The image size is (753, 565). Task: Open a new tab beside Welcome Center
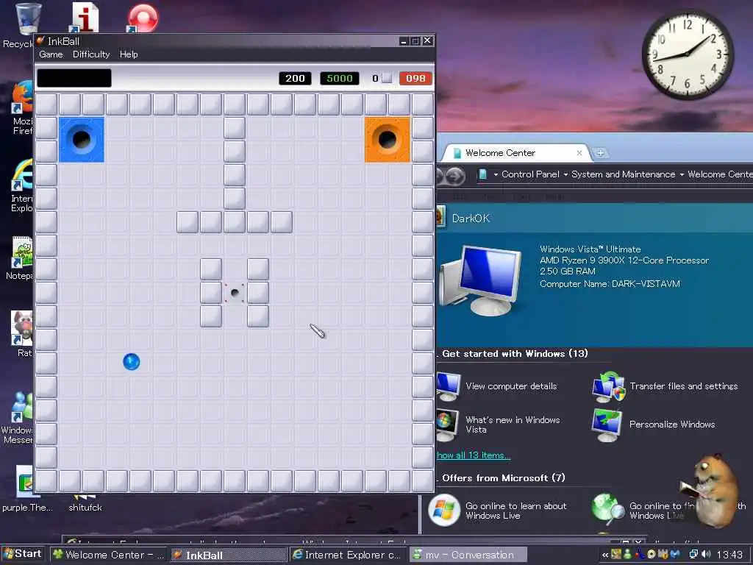(x=600, y=153)
